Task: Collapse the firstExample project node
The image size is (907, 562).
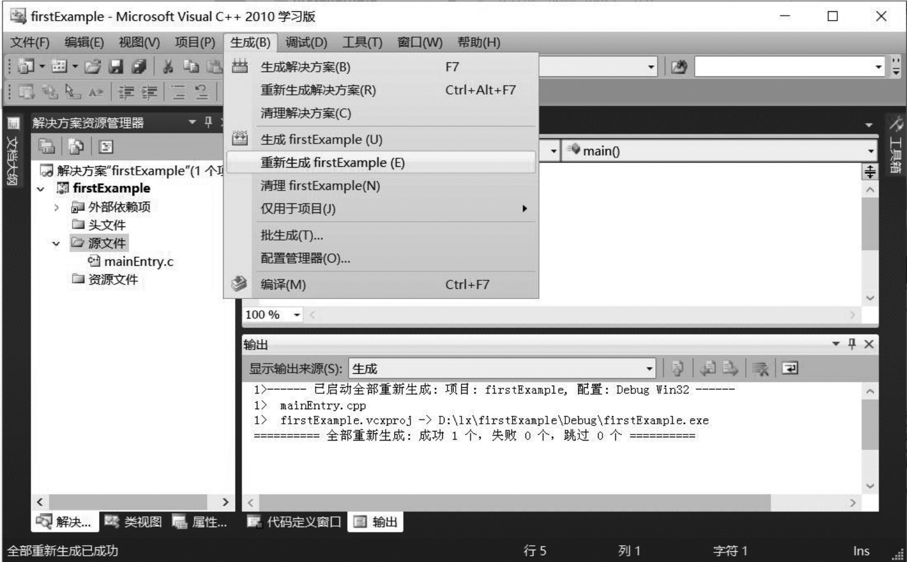Action: 40,189
